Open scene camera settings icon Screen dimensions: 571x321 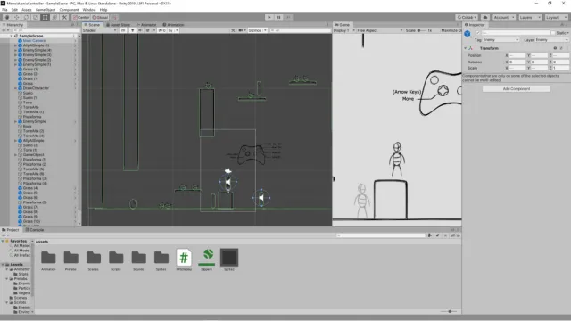pos(242,30)
